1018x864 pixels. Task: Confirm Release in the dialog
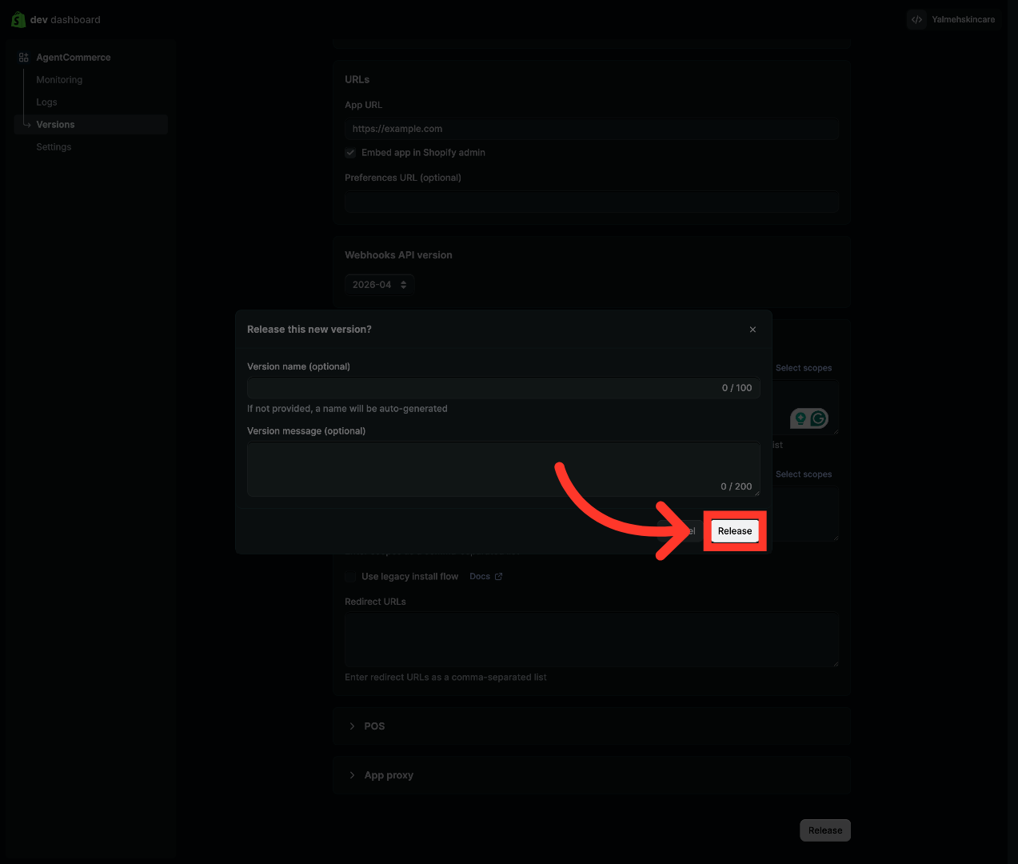(x=735, y=531)
